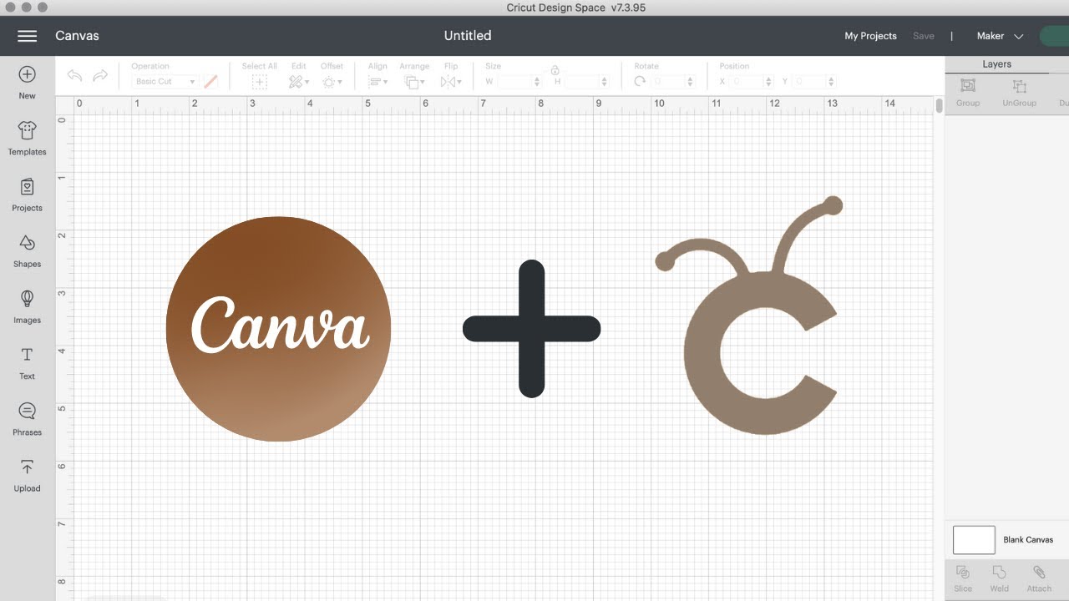Open the Flip options dropdown

click(x=451, y=82)
